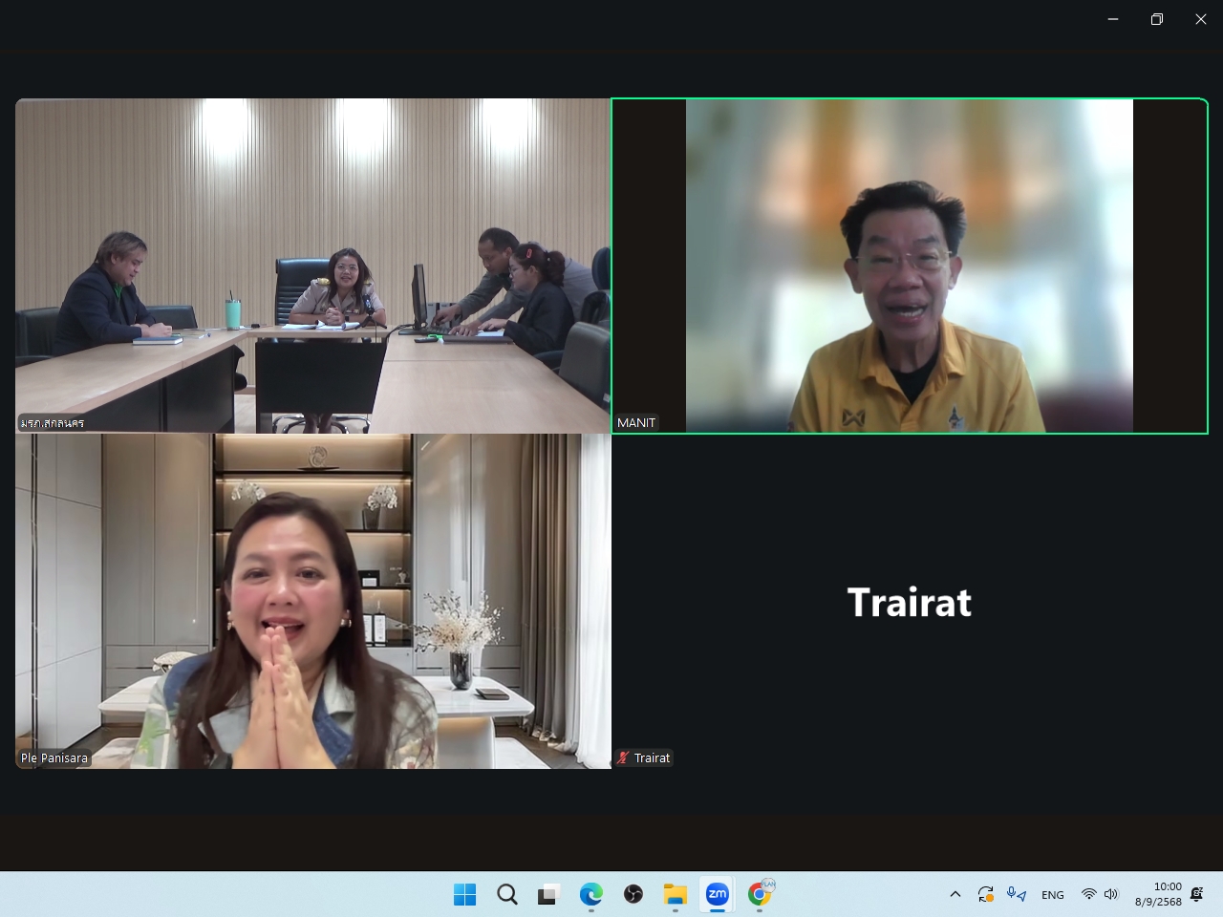Switch the ENG input language
This screenshot has width=1223, height=917.
tap(1052, 895)
